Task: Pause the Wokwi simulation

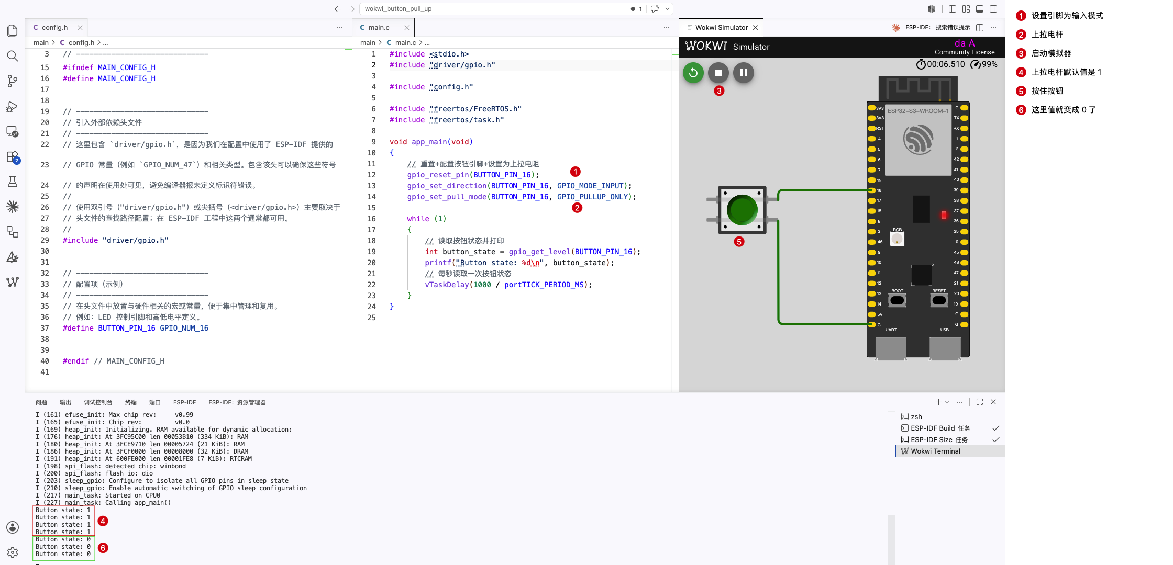Action: click(744, 73)
